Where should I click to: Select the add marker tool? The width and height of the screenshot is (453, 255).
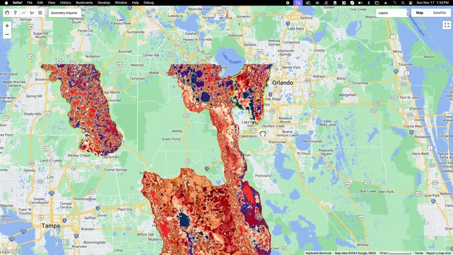pos(15,13)
